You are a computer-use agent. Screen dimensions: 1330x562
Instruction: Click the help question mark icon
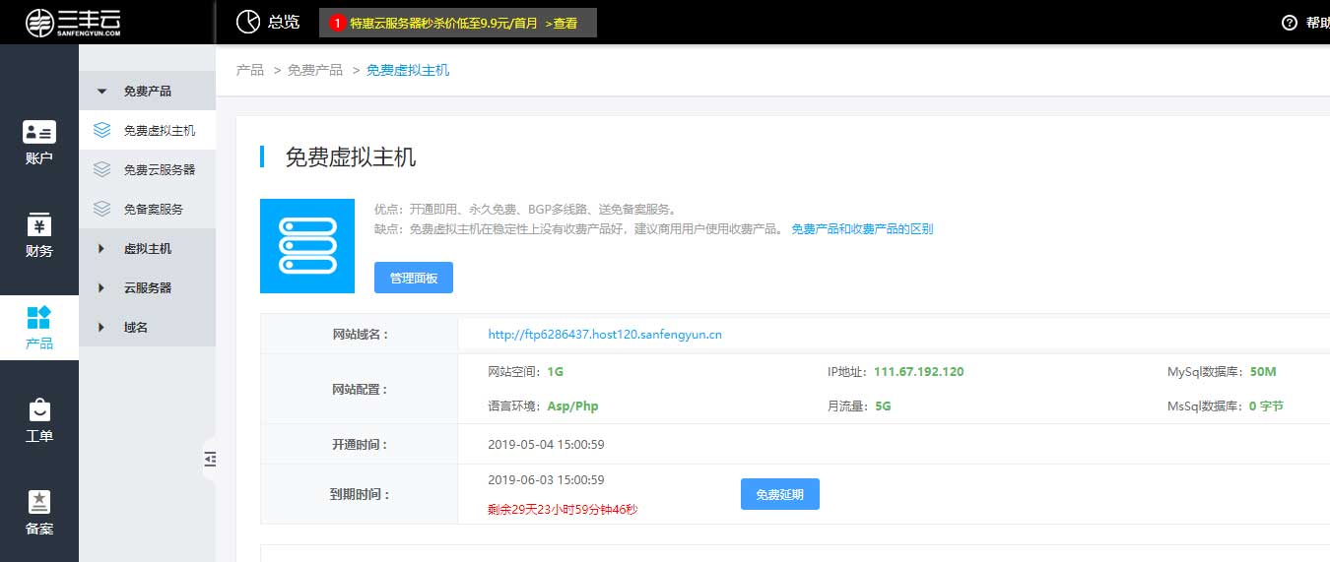tap(1290, 23)
